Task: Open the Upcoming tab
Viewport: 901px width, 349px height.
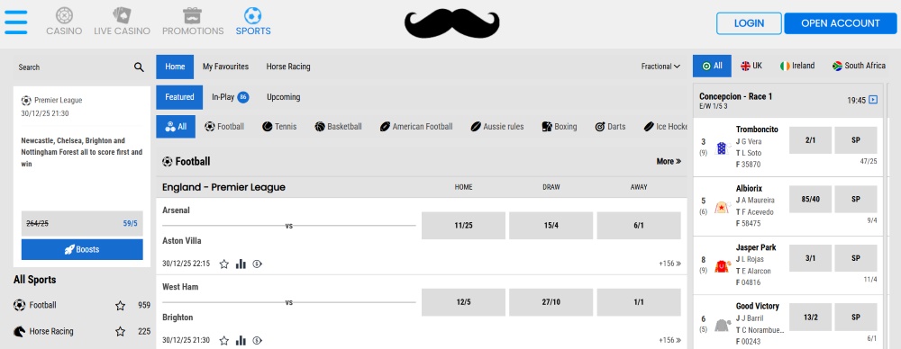Action: point(283,97)
